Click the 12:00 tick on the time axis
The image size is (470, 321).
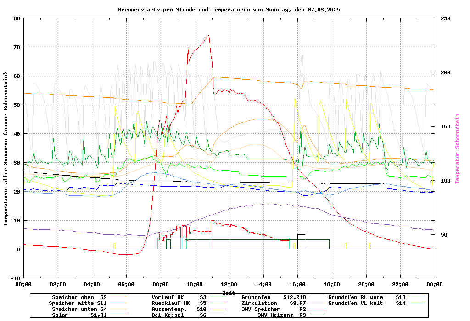[x=229, y=284]
